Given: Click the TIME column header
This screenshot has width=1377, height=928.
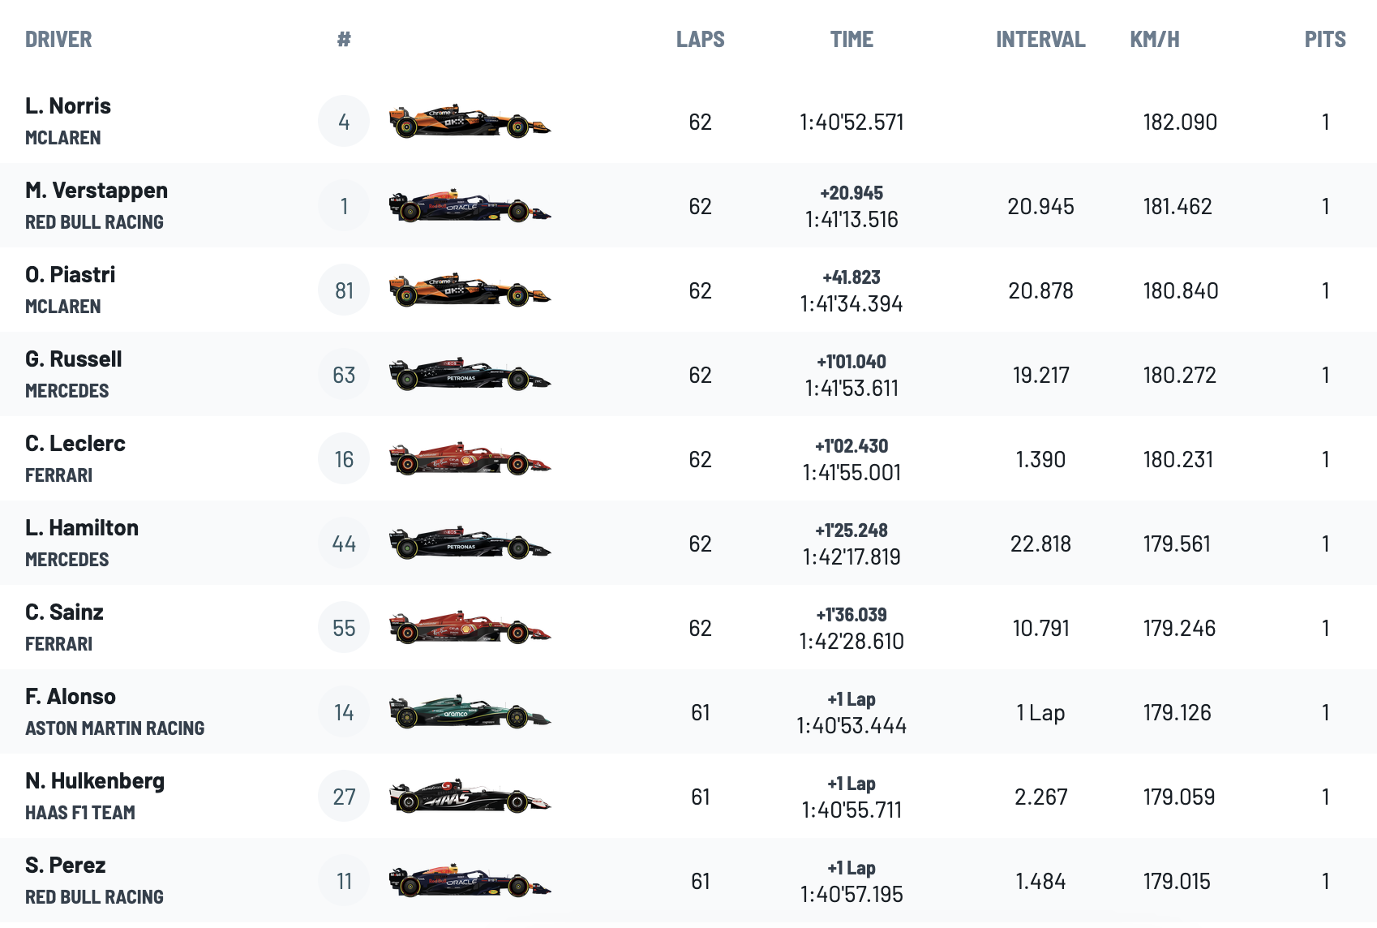Looking at the screenshot, I should pyautogui.click(x=852, y=39).
